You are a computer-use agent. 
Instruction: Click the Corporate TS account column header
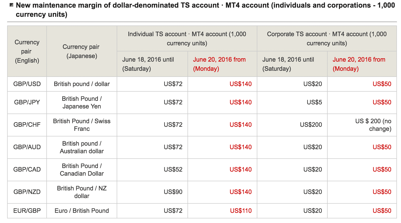327,39
